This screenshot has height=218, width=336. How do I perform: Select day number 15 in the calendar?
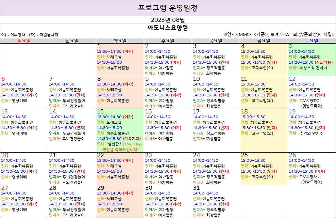[100, 112]
